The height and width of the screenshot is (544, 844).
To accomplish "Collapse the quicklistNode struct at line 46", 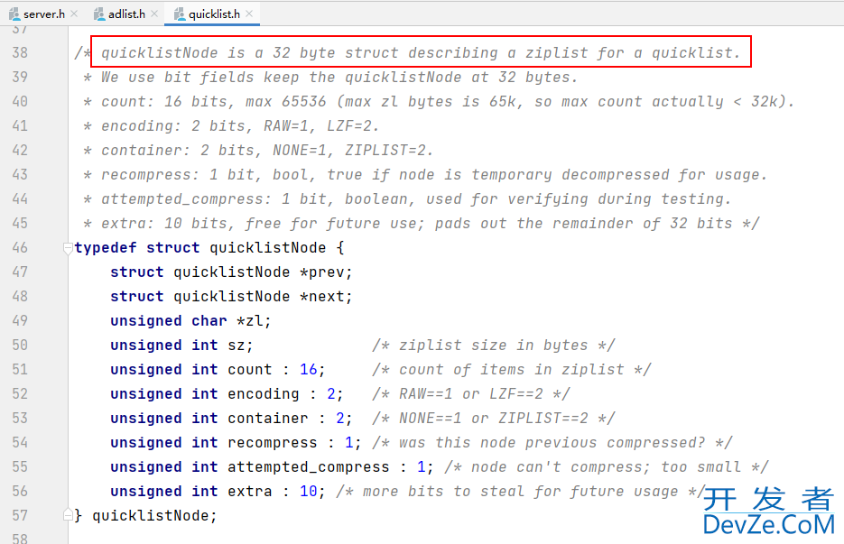I will click(68, 248).
